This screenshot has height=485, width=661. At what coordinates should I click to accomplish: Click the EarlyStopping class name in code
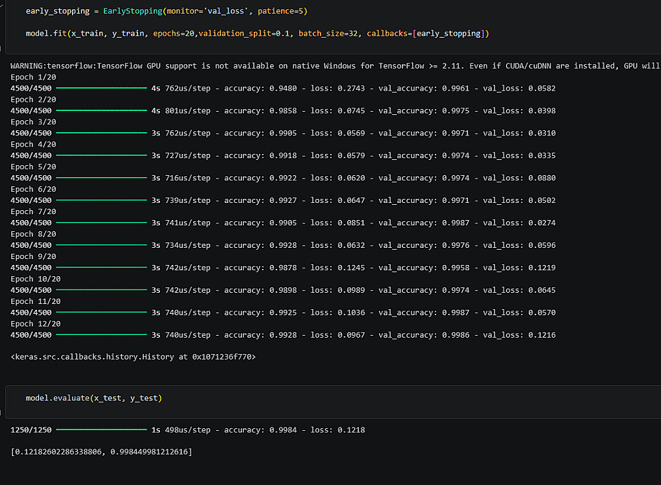tap(132, 11)
